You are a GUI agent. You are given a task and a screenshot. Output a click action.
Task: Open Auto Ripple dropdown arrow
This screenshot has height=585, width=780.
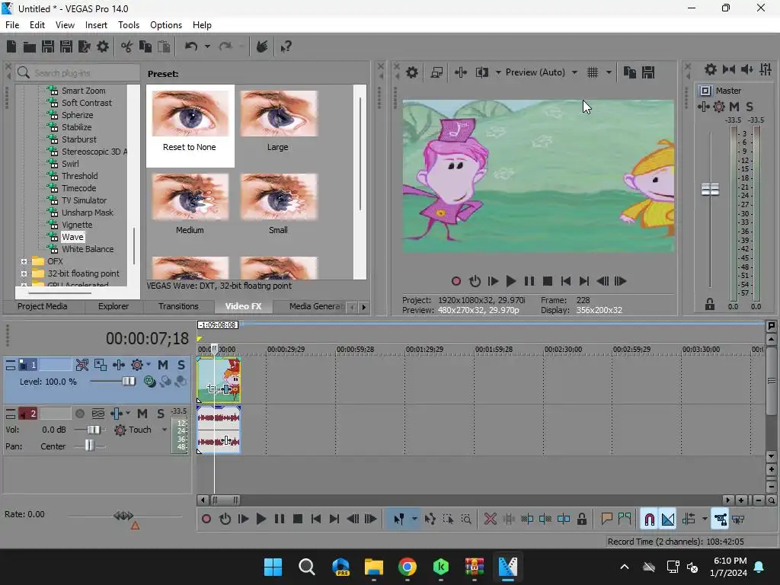coord(705,519)
